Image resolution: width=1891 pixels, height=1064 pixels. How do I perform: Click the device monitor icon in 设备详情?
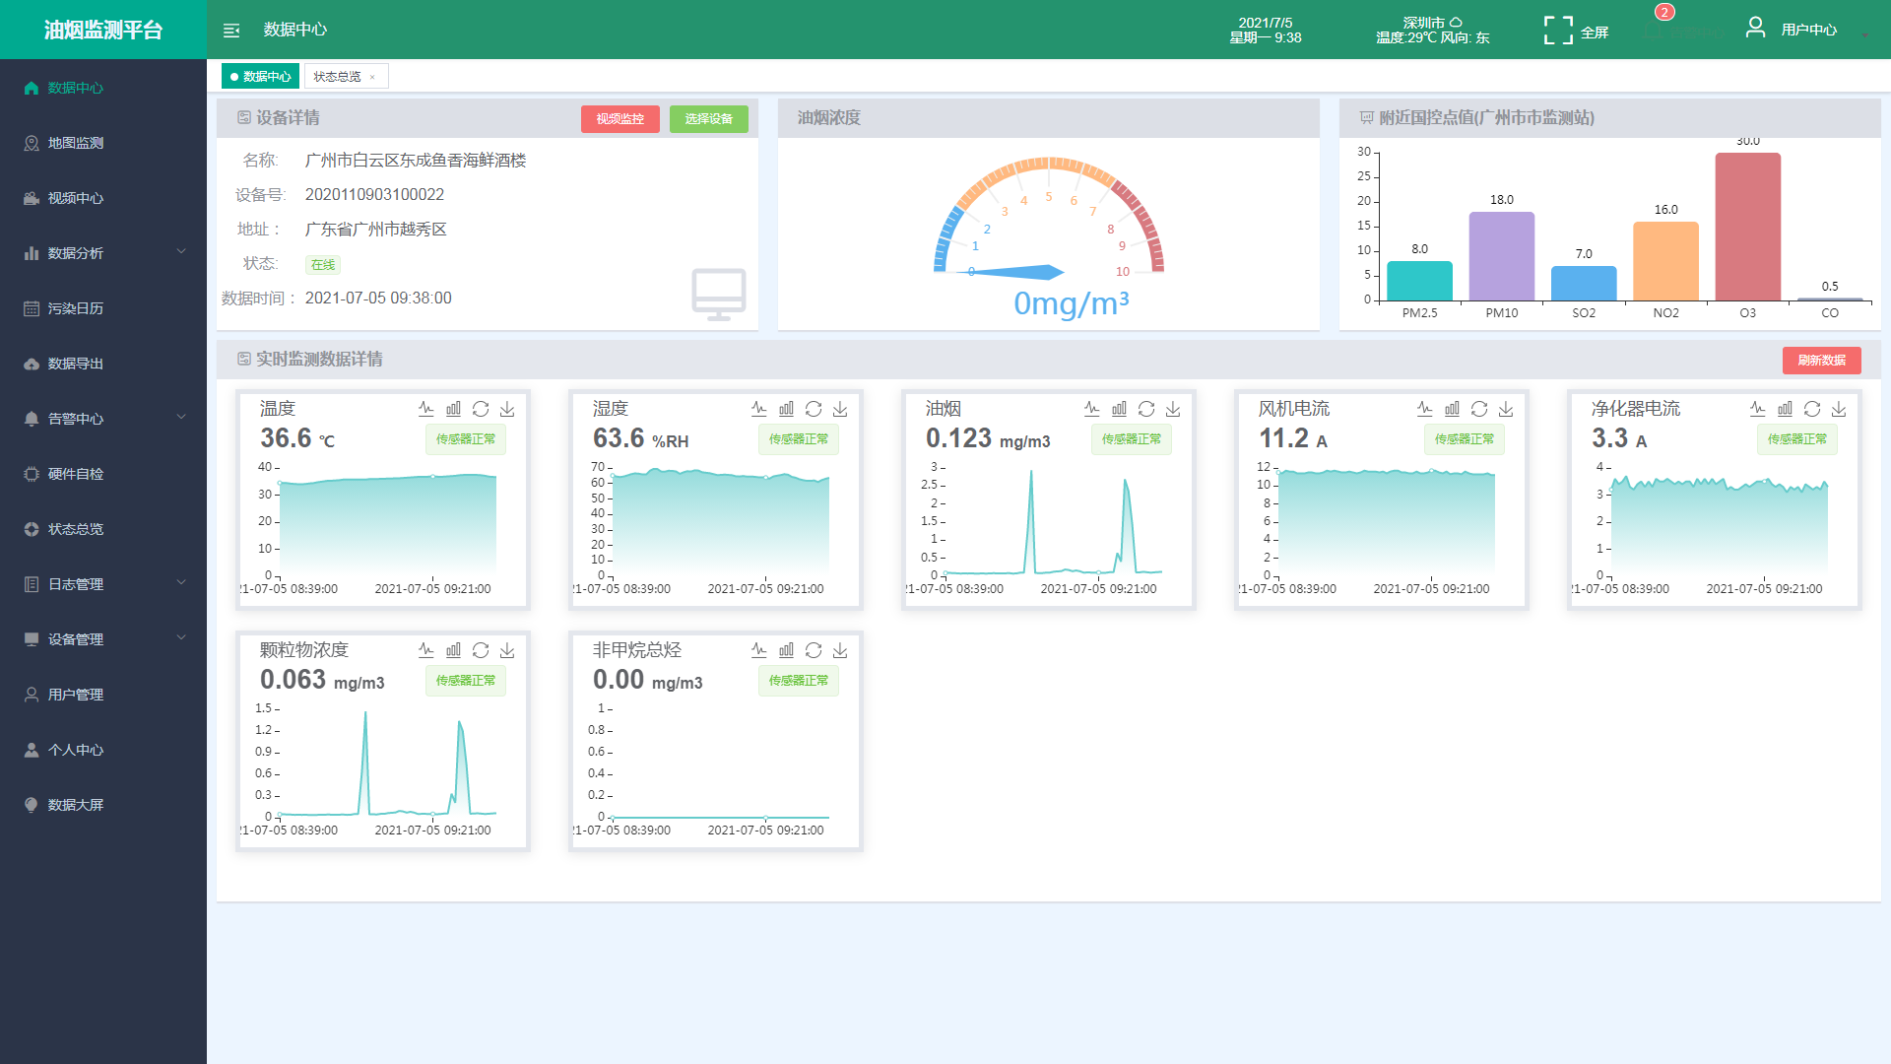[719, 294]
